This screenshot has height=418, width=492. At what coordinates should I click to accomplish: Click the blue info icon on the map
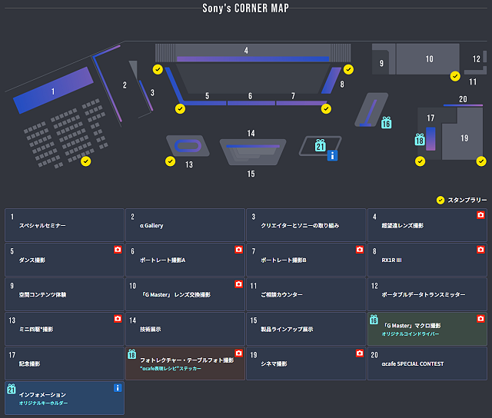pyautogui.click(x=332, y=155)
